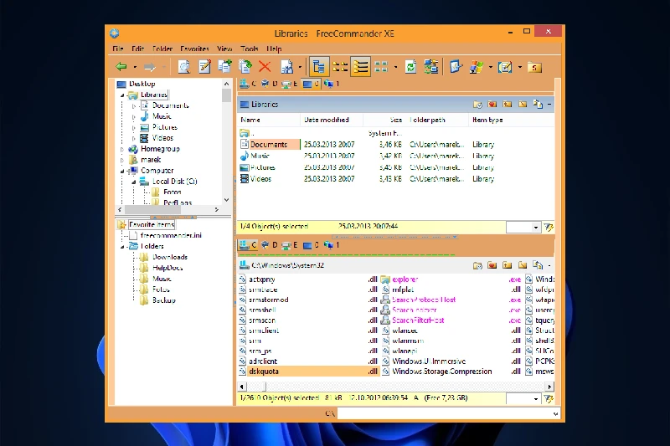Toggle the details list view button
Image resolution: width=670 pixels, height=446 pixels.
(x=361, y=67)
